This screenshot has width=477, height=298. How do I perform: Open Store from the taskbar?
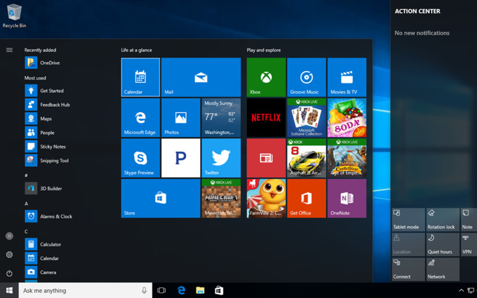219,290
